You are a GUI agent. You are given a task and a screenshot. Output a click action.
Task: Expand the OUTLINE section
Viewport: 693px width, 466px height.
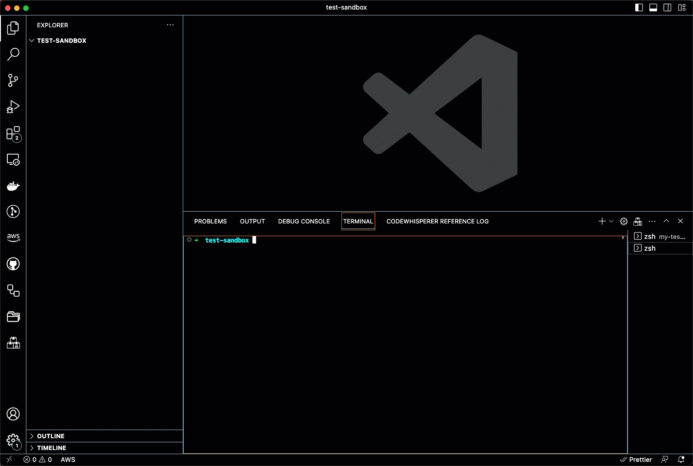point(105,436)
